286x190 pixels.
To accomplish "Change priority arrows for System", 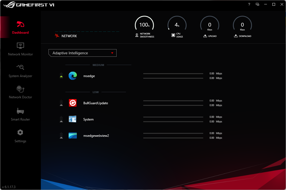I will 61,119.
